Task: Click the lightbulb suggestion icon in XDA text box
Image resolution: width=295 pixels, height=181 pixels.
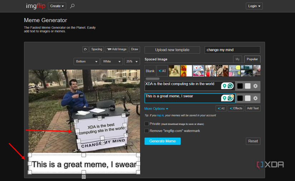Action: coord(225,86)
